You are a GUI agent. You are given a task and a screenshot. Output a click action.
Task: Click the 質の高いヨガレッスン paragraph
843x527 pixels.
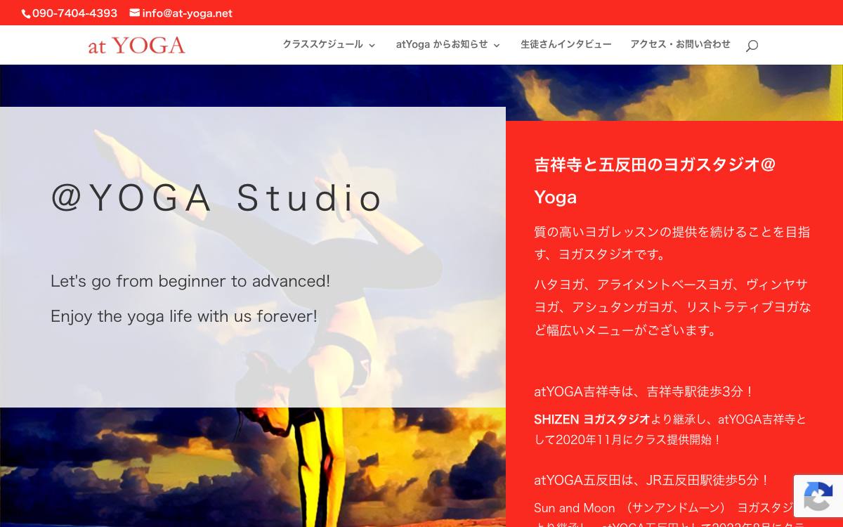[x=672, y=243]
